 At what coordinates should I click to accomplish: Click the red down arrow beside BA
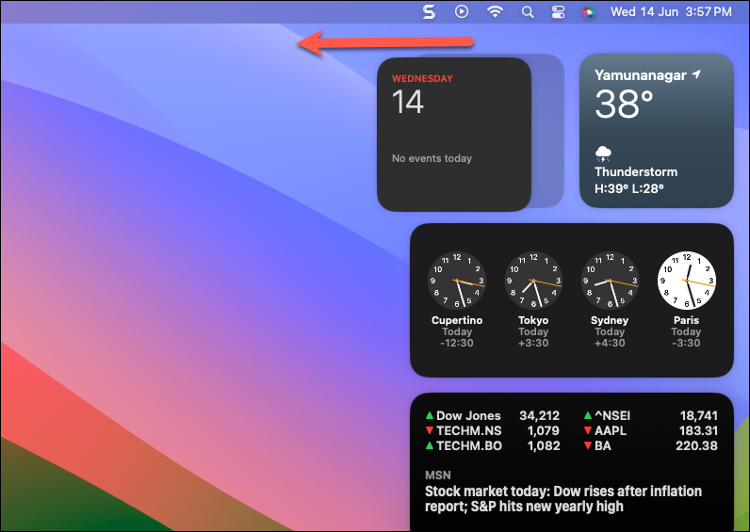[588, 446]
